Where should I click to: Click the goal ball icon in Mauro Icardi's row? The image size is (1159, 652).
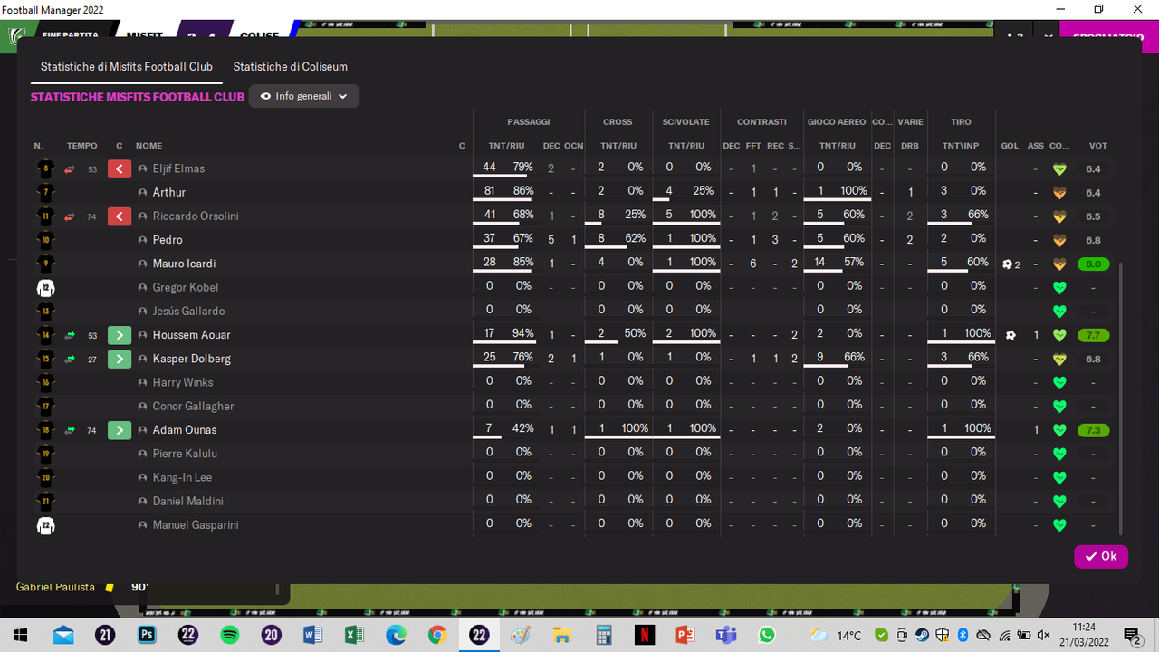tap(1008, 264)
